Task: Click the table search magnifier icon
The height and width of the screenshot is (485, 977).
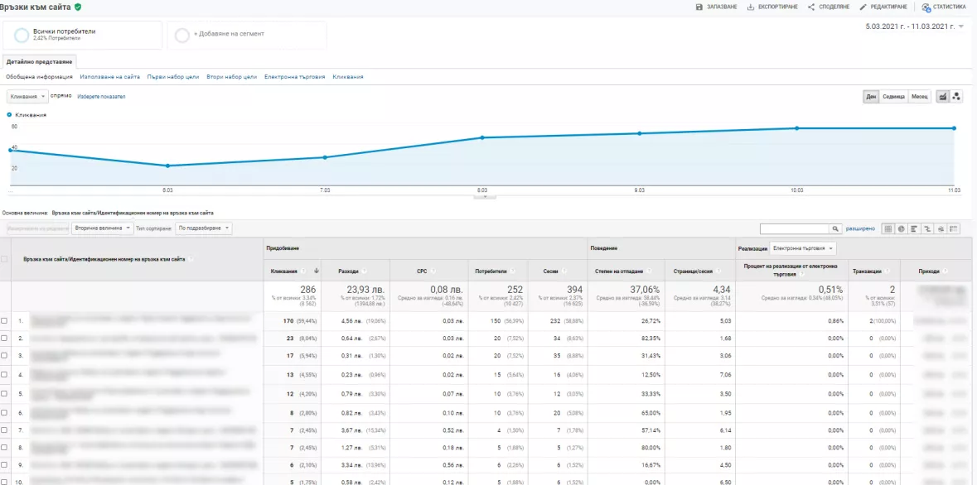Action: 835,228
